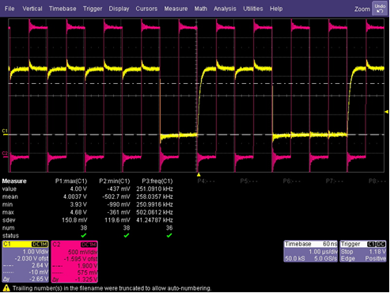The width and height of the screenshot is (390, 293).
Task: Open the C1 channel descriptor box
Action: coord(25,261)
